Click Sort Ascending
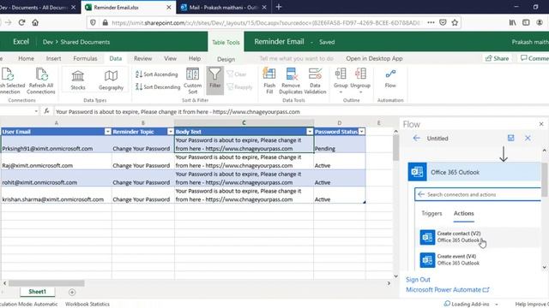 [x=156, y=74]
